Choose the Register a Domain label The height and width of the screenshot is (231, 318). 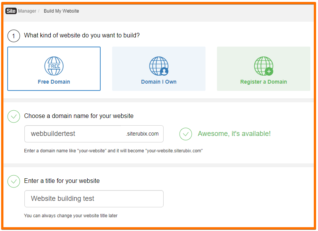[263, 82]
